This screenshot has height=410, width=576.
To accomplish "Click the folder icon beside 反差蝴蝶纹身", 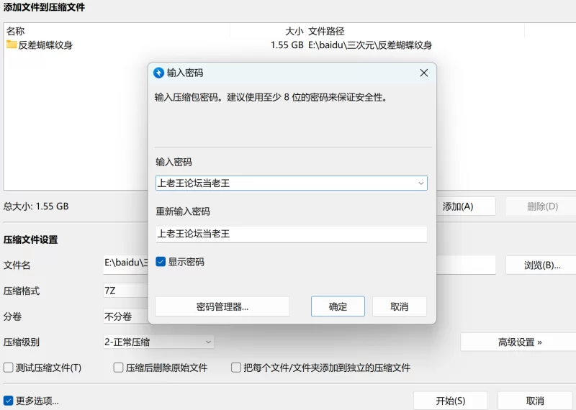I will click(12, 45).
